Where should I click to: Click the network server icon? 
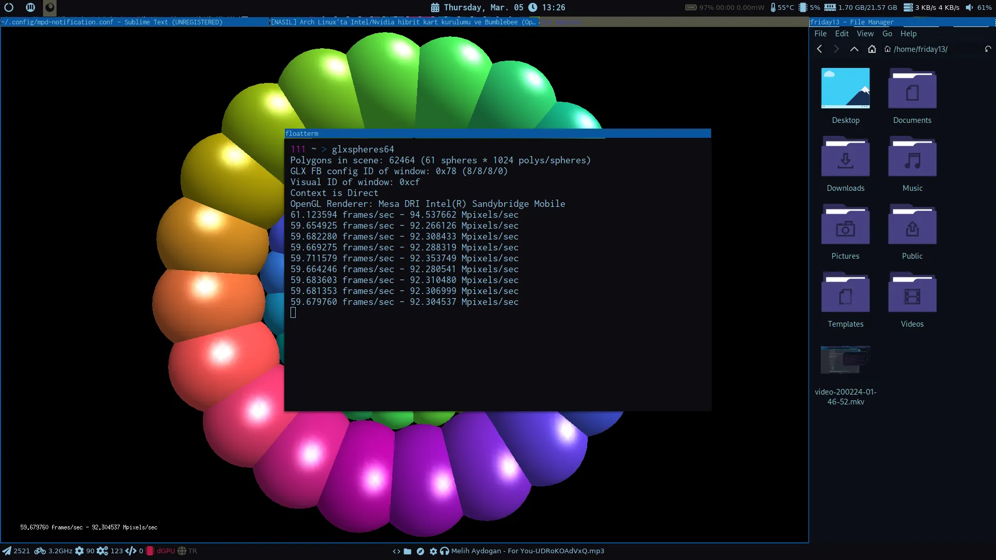coord(908,7)
